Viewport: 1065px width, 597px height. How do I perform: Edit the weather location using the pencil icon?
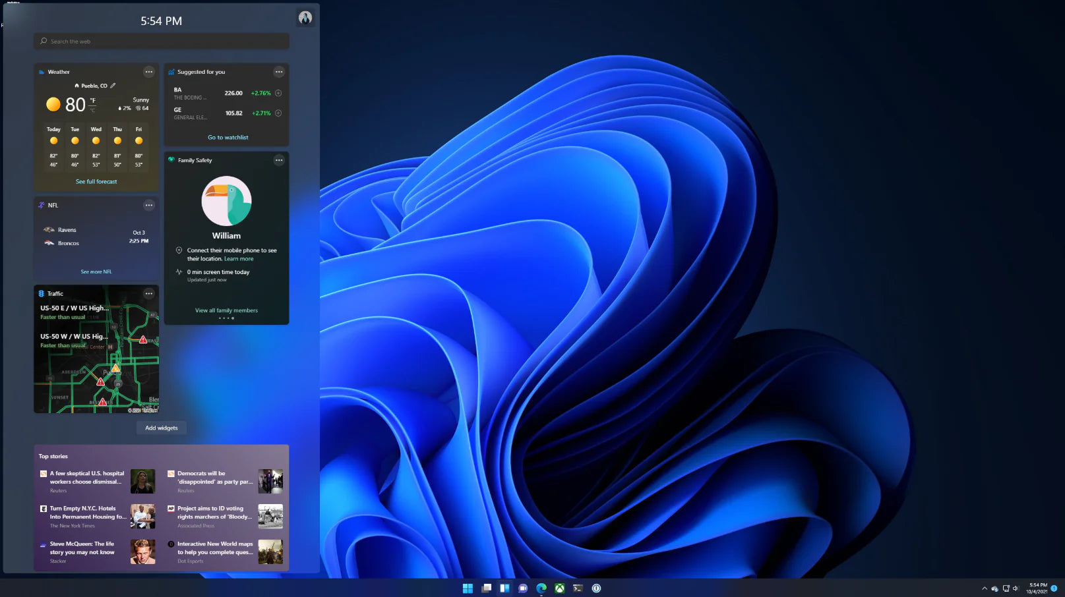[x=113, y=85]
